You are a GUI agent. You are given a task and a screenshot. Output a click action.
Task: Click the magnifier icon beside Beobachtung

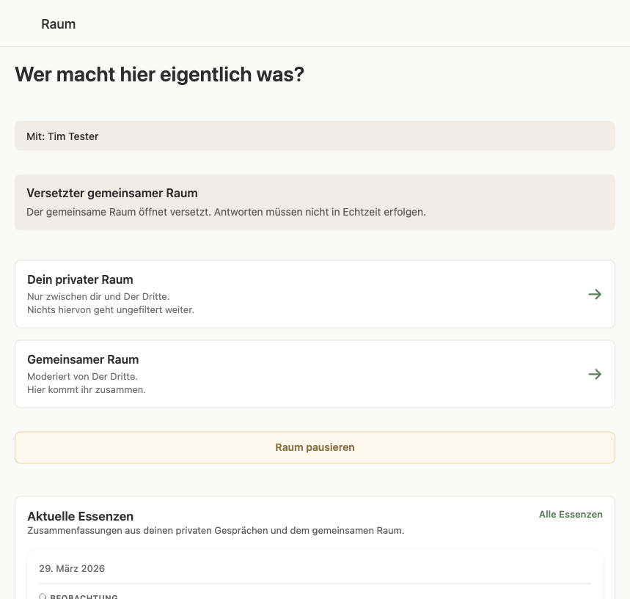[x=43, y=596]
